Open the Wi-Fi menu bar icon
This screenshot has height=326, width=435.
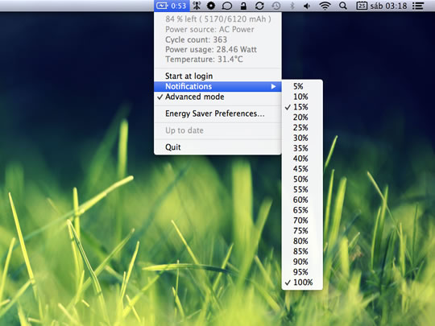click(x=325, y=6)
